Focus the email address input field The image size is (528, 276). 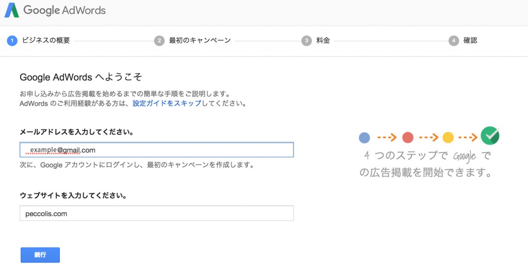157,150
